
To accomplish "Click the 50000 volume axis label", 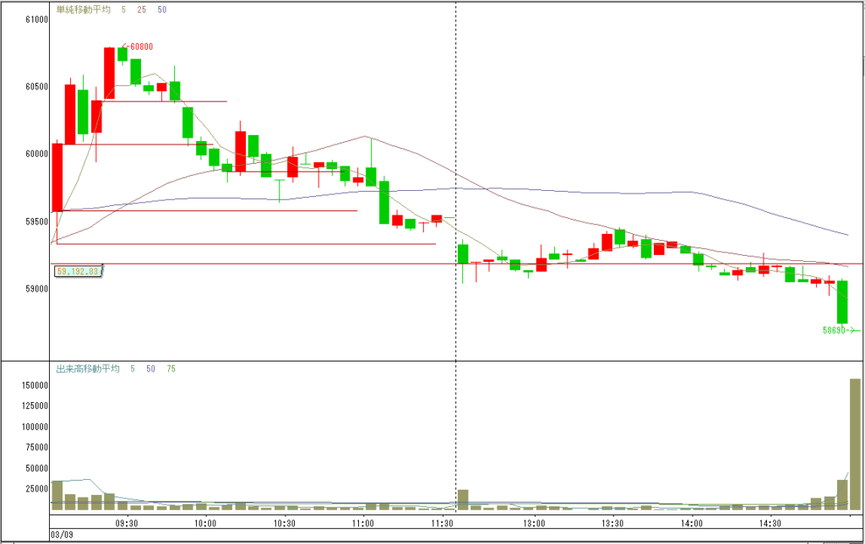I will point(37,468).
